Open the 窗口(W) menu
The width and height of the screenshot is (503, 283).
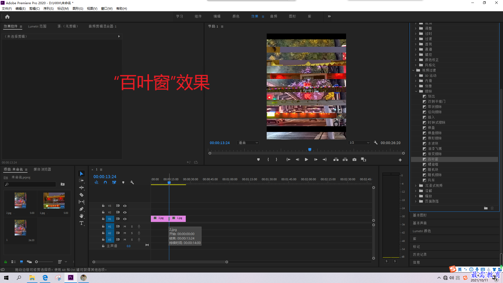coord(107,9)
